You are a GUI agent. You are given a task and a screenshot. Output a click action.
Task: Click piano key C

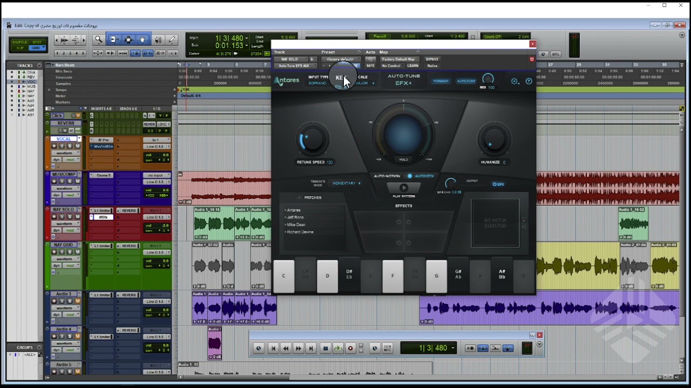pyautogui.click(x=284, y=276)
